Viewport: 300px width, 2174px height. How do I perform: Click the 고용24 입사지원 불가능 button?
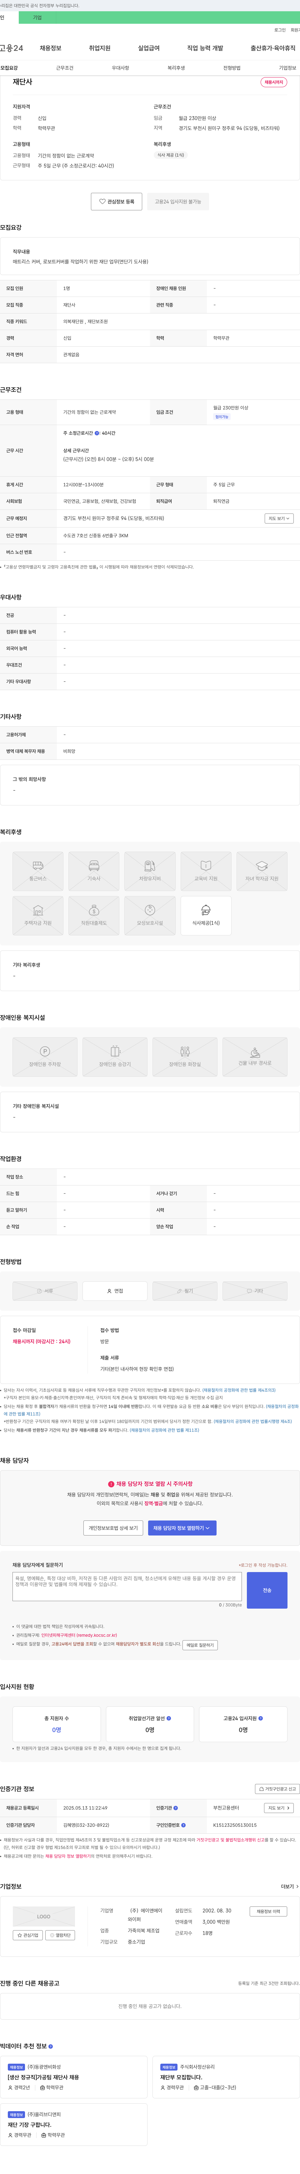[178, 202]
